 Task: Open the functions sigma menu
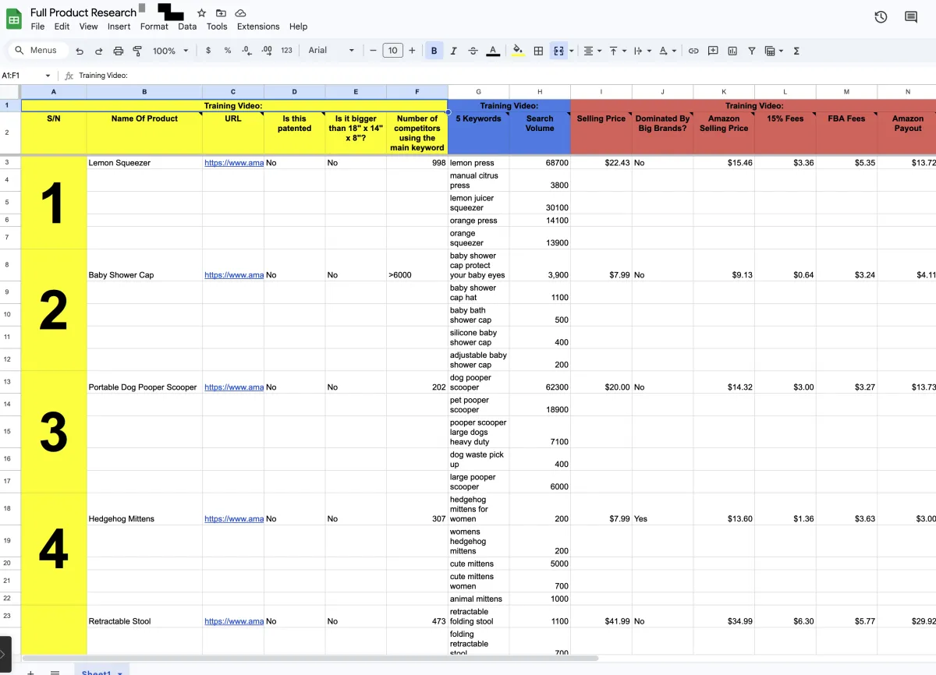click(x=796, y=51)
